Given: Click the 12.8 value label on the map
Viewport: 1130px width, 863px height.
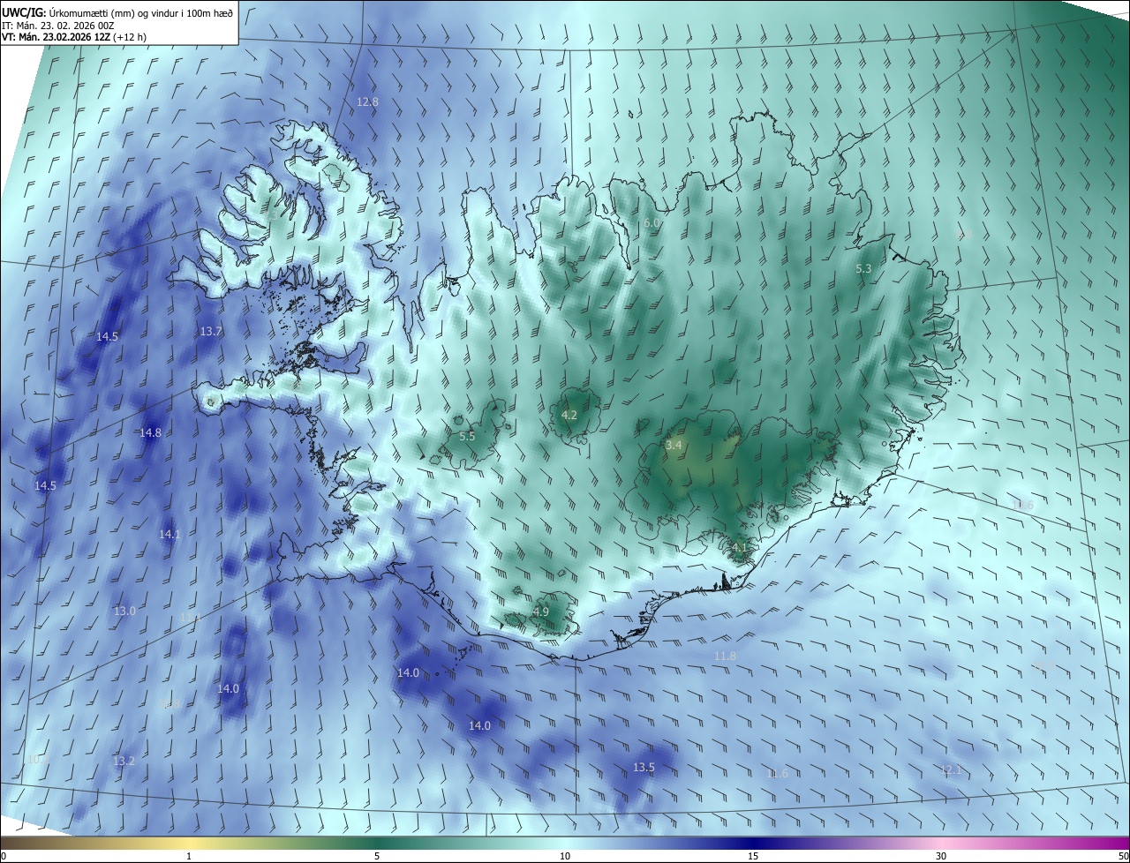Looking at the screenshot, I should [367, 102].
